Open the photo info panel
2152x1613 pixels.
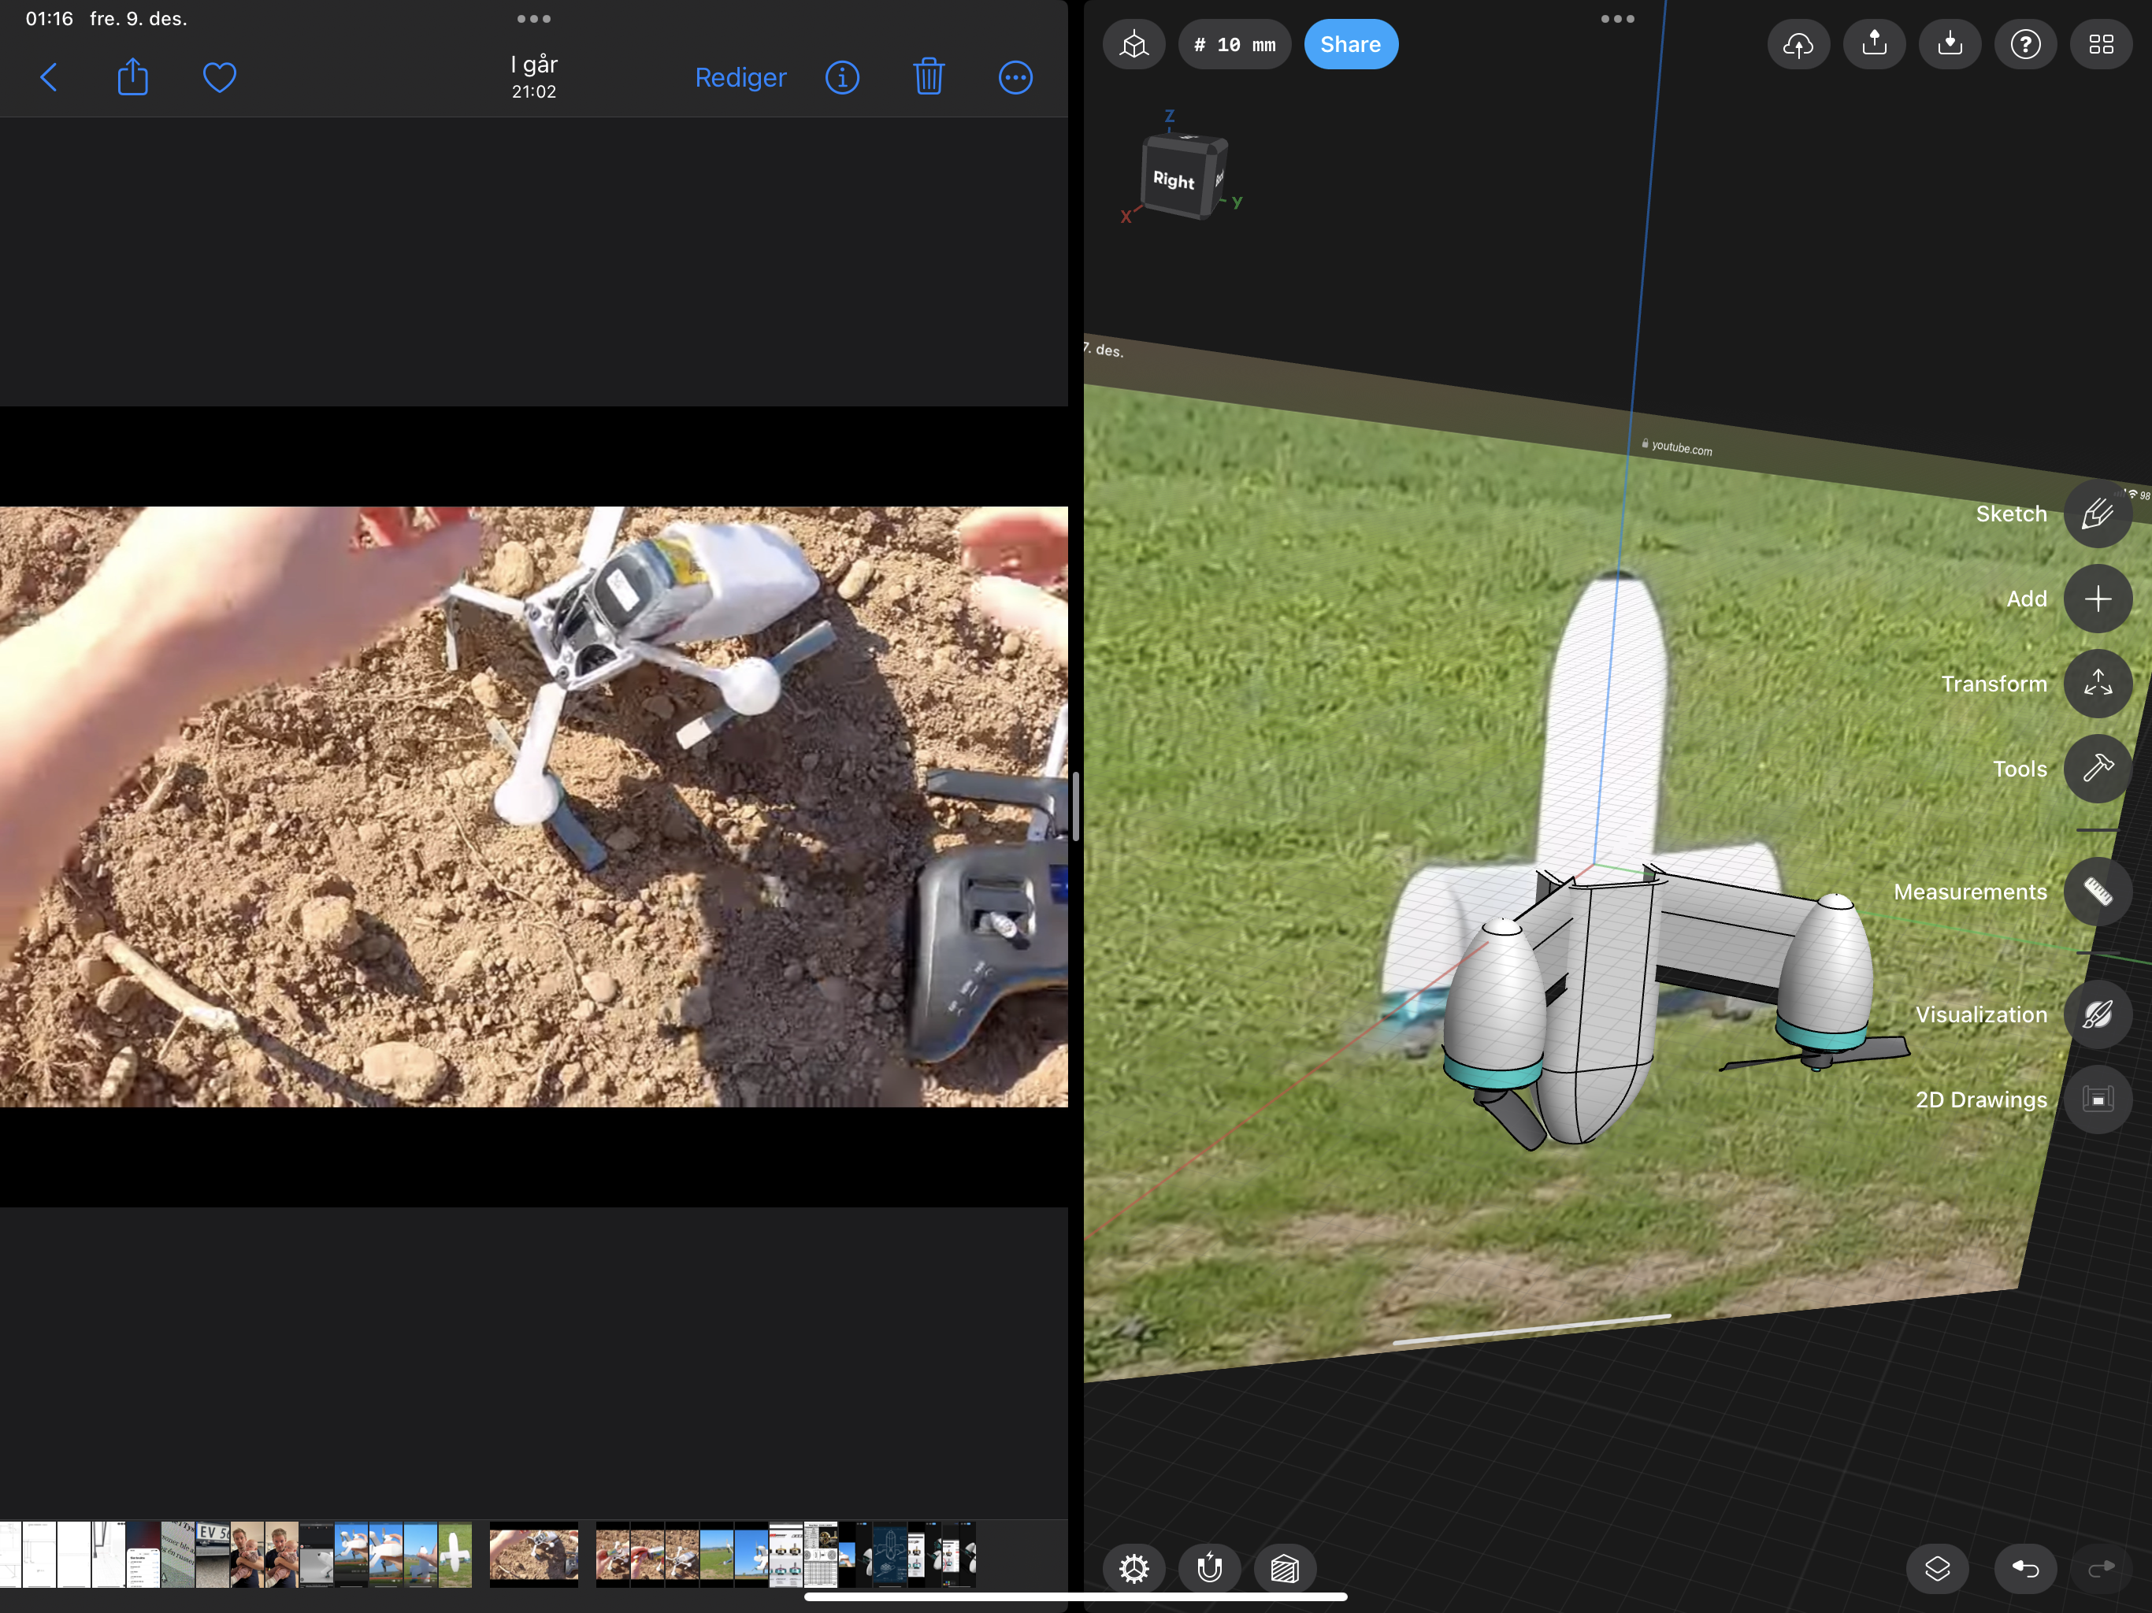843,77
